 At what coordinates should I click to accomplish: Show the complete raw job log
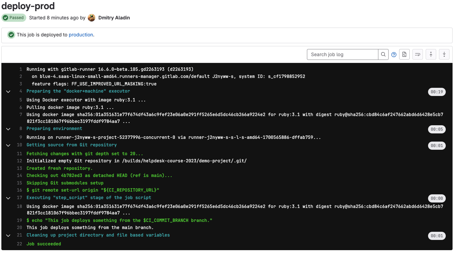tap(404, 54)
